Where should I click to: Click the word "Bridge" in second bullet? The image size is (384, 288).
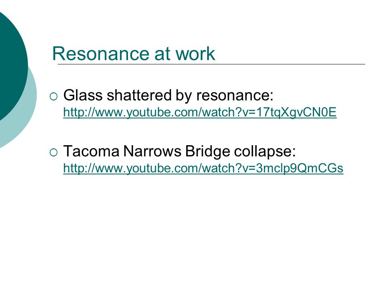point(208,152)
